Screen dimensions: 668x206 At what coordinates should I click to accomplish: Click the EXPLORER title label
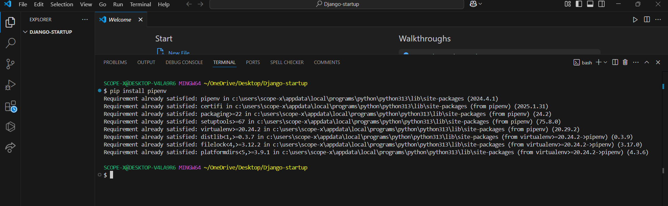pos(40,19)
